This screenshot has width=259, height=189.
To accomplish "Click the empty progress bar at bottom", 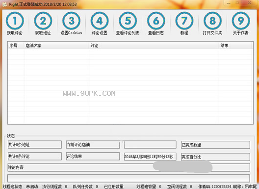I will pos(129,178).
